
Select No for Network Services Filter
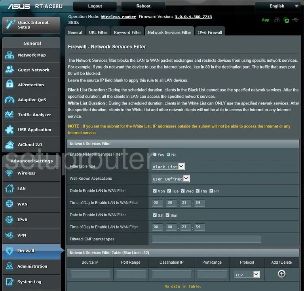[168, 154]
